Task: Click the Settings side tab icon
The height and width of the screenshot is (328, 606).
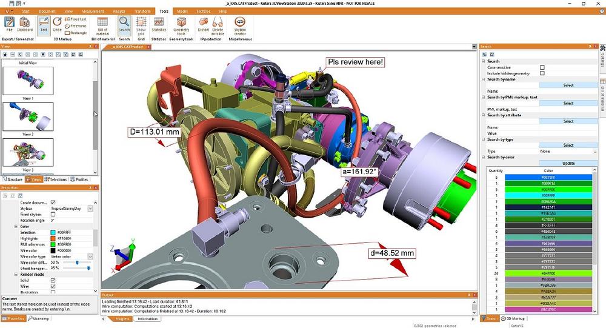Action: coord(602,49)
